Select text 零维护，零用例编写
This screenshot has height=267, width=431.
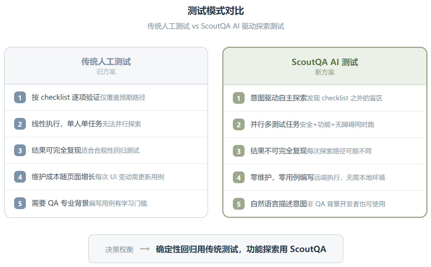(x=282, y=177)
